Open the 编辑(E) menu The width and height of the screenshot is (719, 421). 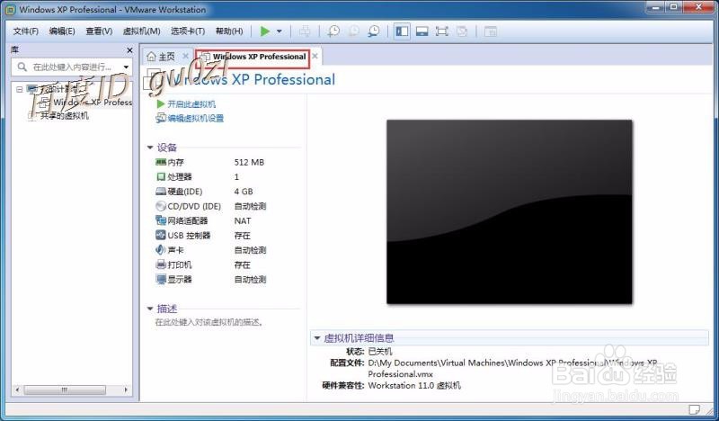tap(62, 31)
